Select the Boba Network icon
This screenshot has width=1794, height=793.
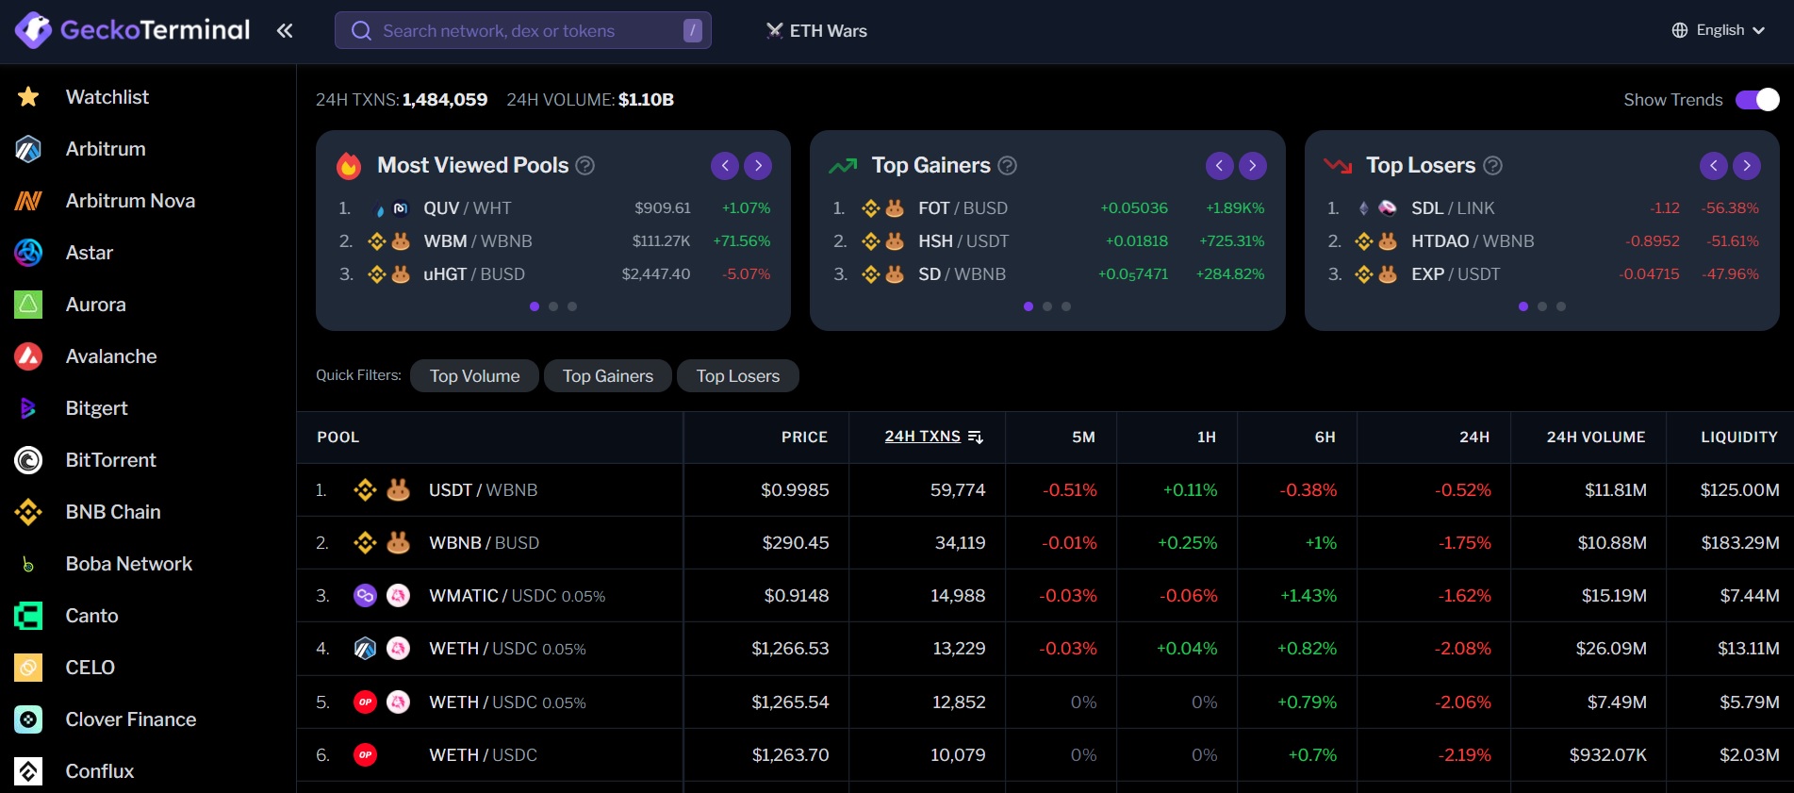(28, 564)
